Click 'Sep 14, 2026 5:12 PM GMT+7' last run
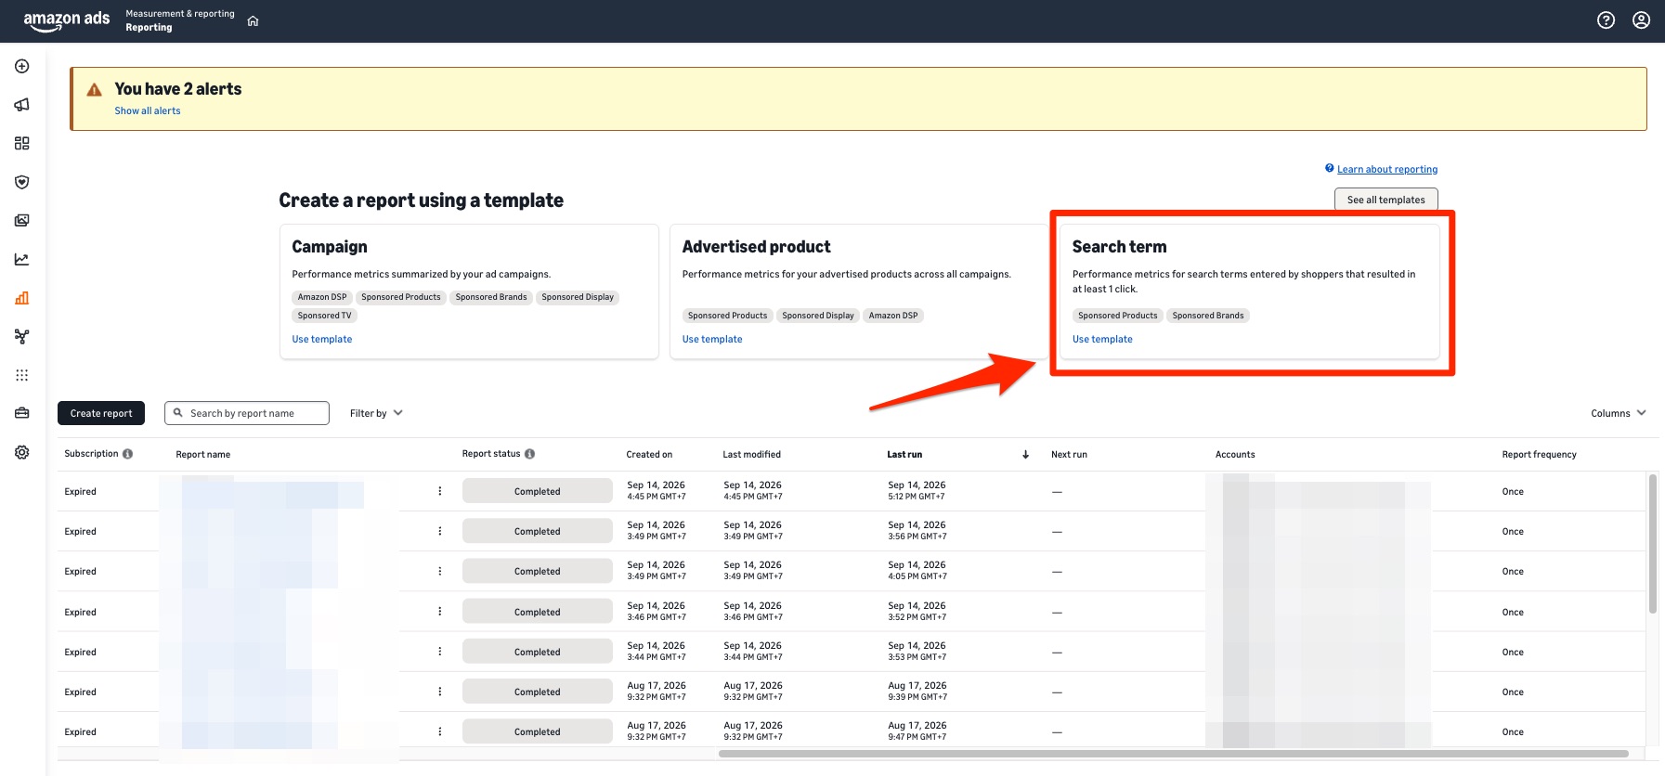The image size is (1665, 776). pyautogui.click(x=917, y=490)
